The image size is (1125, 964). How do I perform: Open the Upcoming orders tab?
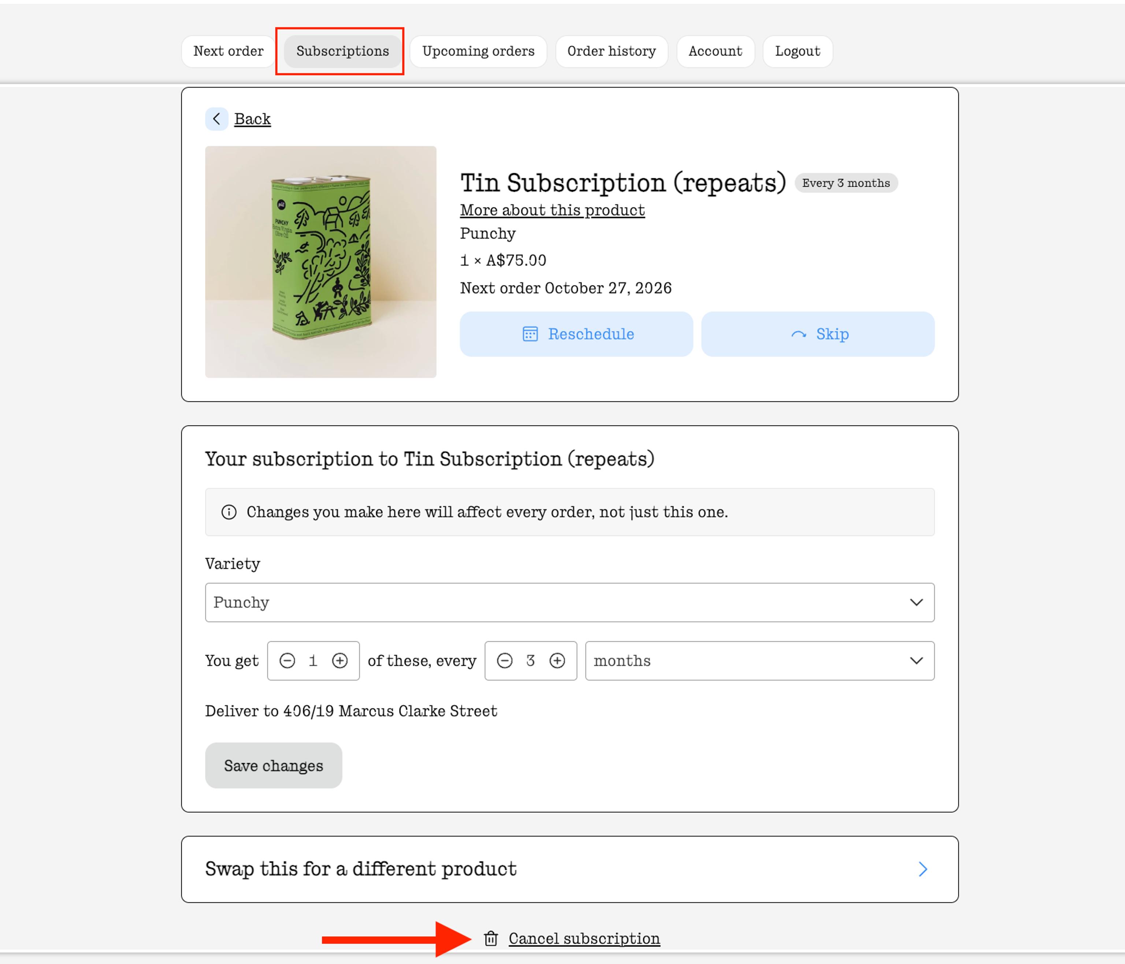[478, 52]
